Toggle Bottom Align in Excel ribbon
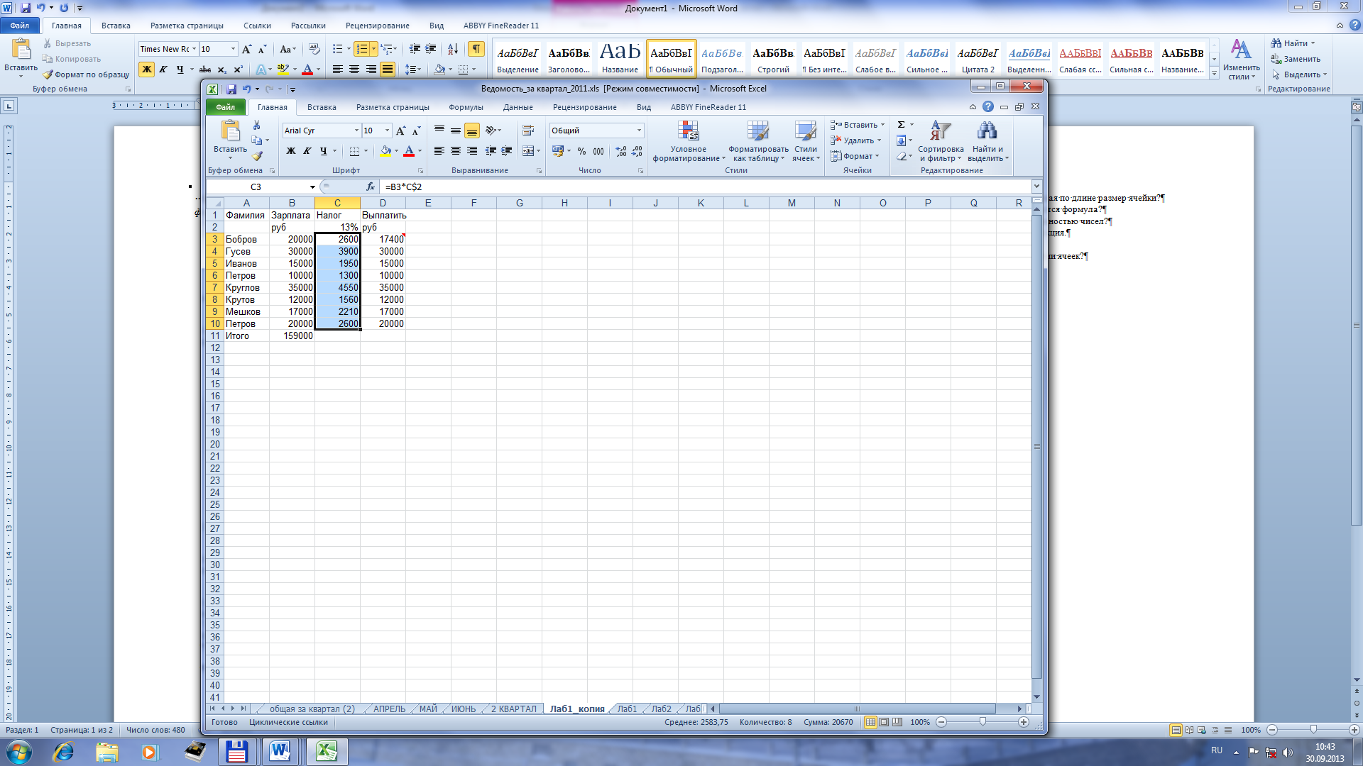The image size is (1363, 766). pos(472,131)
